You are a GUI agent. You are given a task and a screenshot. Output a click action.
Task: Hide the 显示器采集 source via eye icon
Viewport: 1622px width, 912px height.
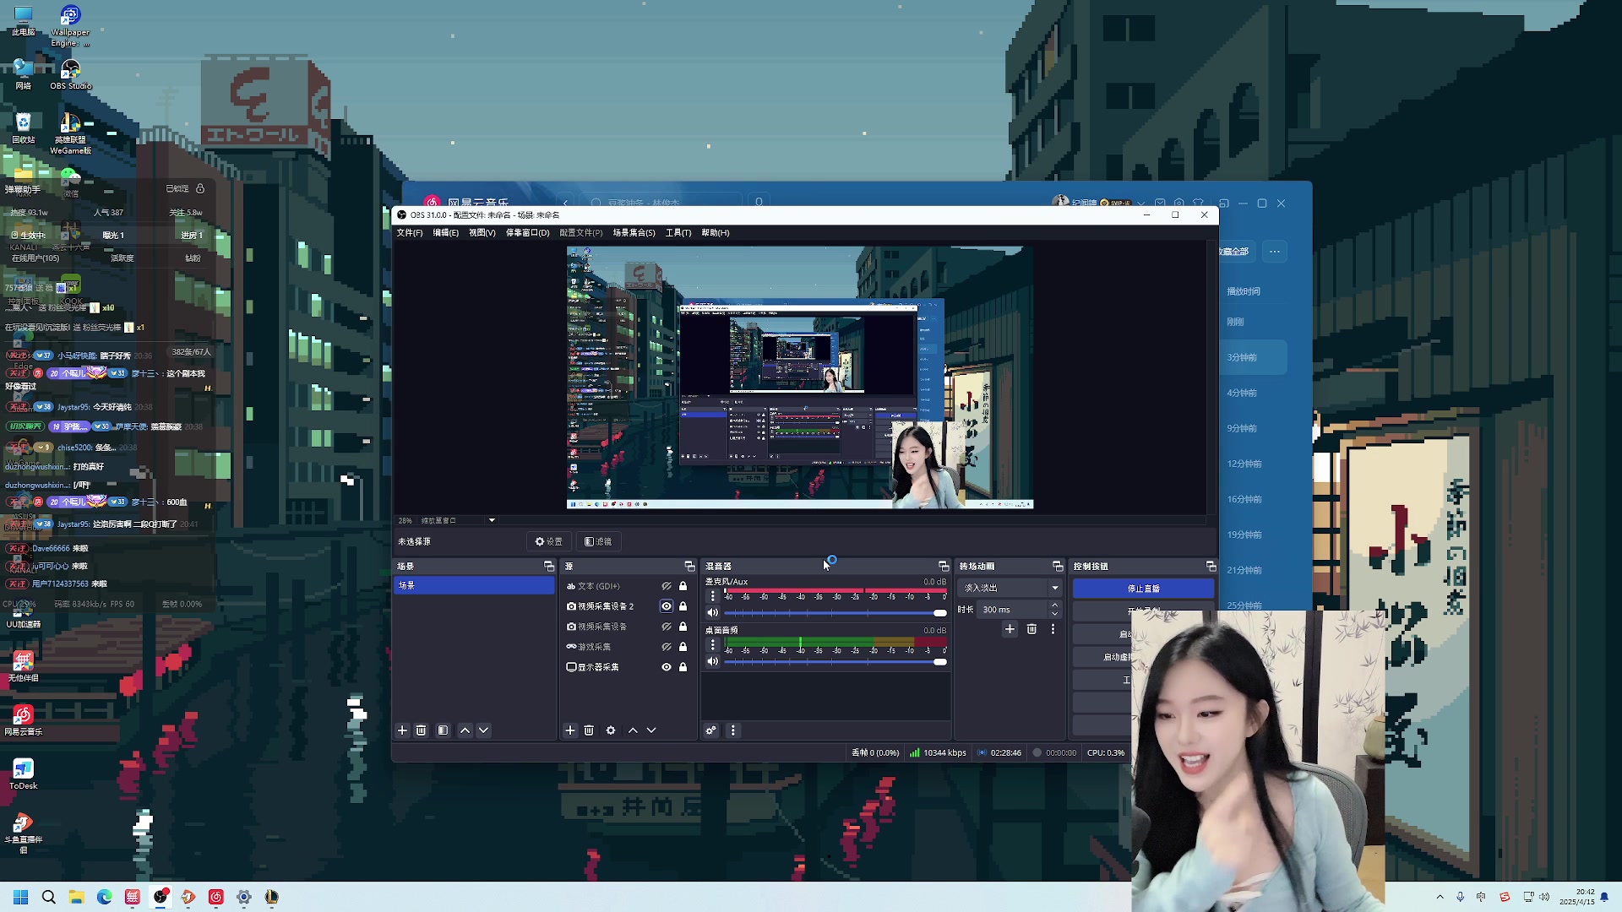click(667, 667)
